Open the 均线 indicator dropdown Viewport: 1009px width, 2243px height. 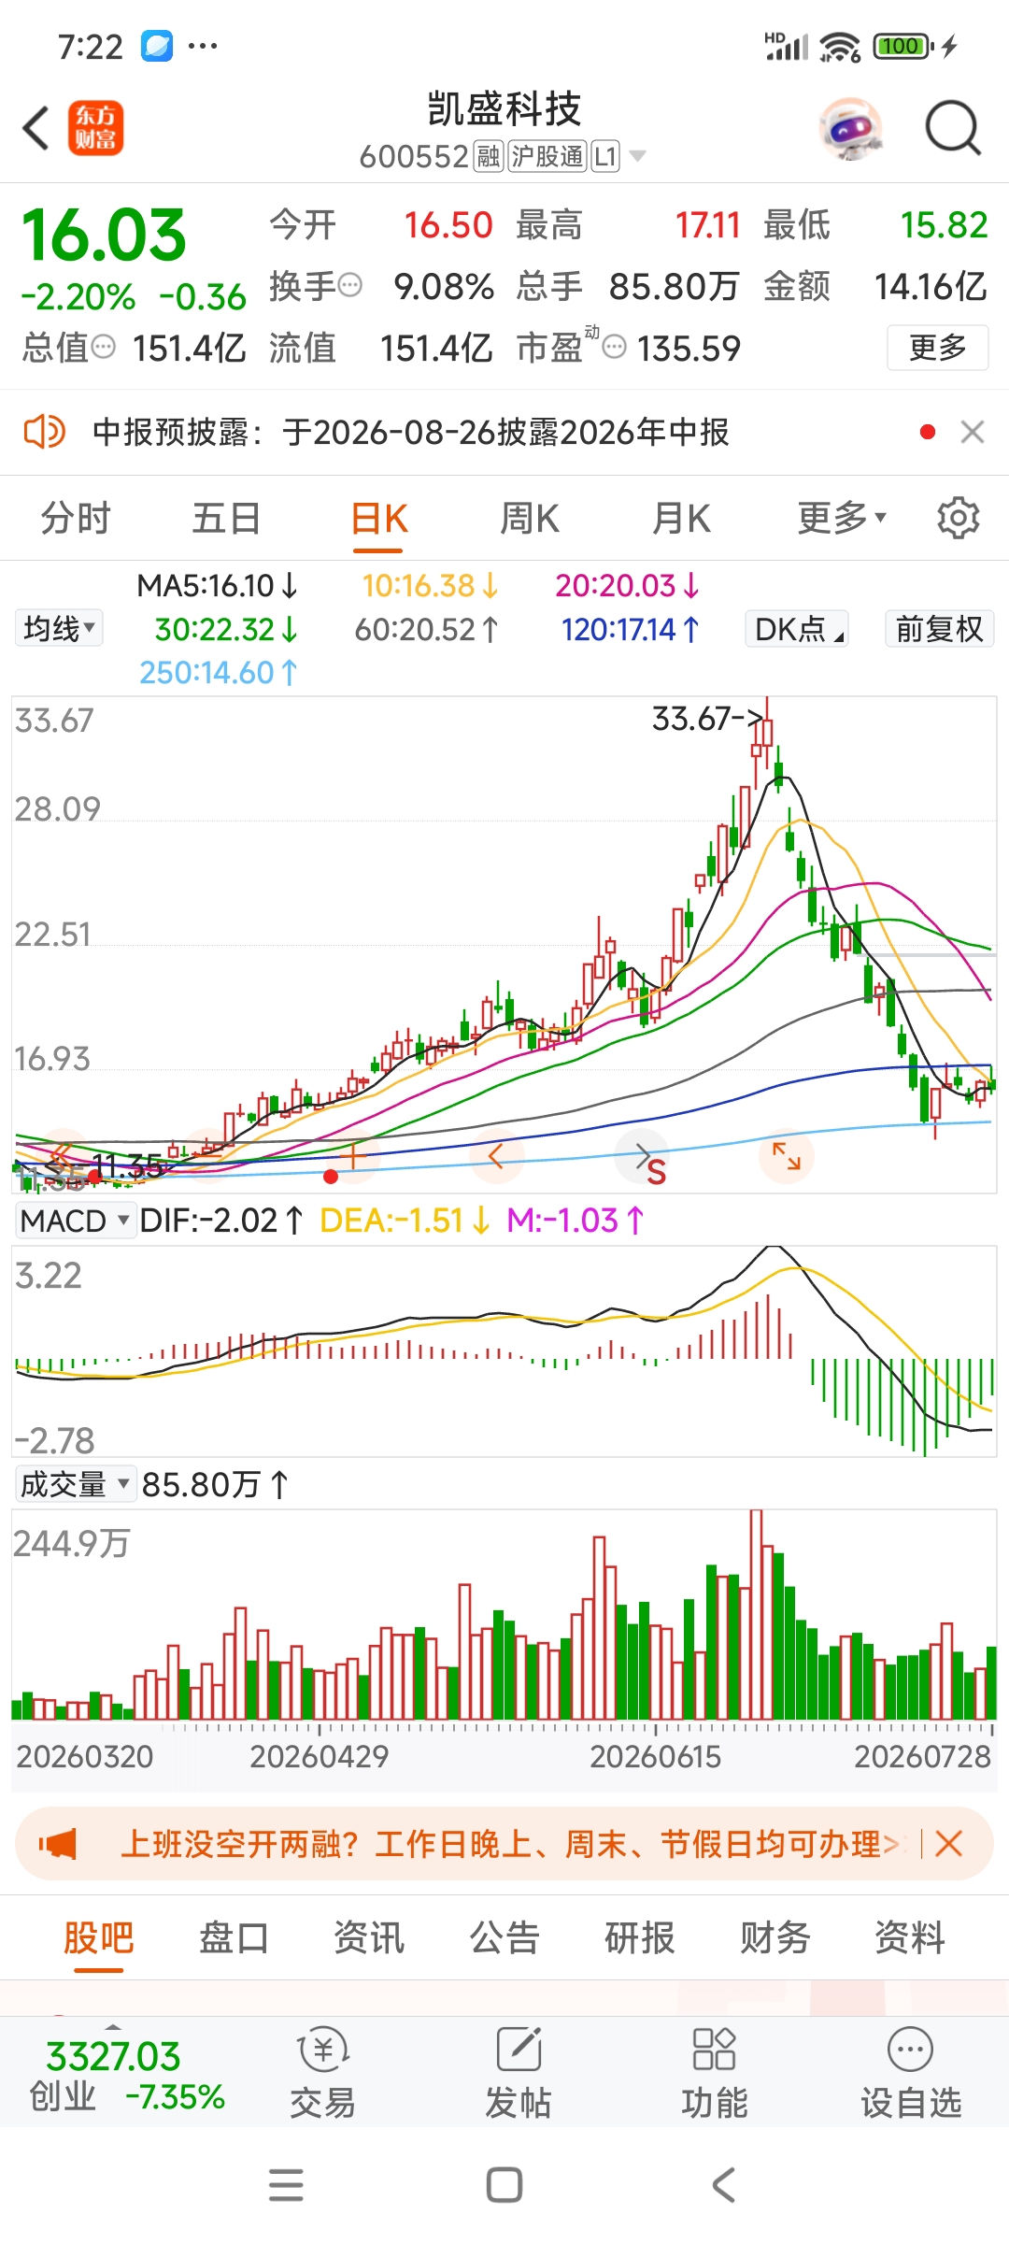[59, 628]
